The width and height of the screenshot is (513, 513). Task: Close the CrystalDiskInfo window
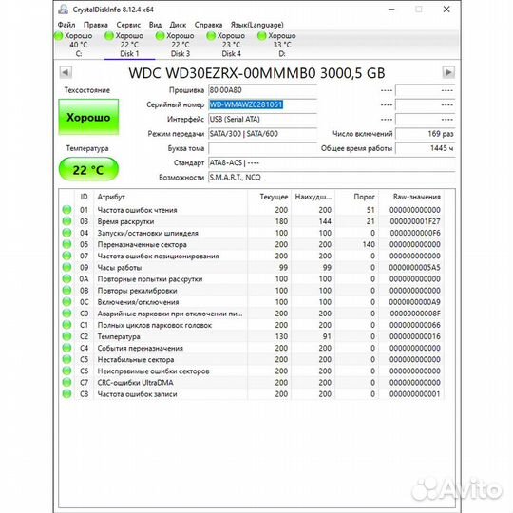tap(446, 9)
